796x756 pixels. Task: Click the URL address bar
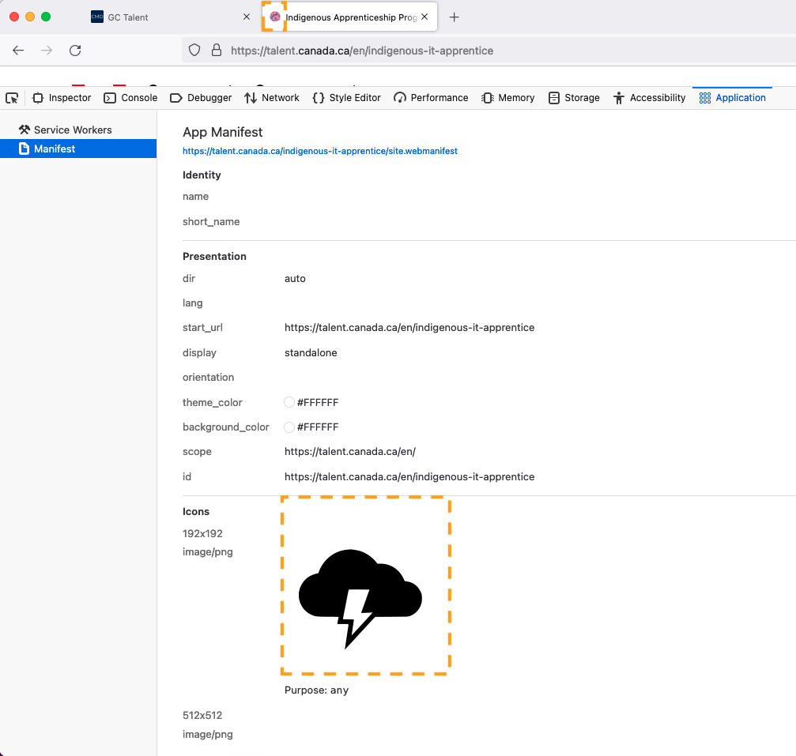(488, 51)
